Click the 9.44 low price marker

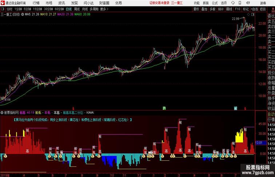tap(8, 100)
